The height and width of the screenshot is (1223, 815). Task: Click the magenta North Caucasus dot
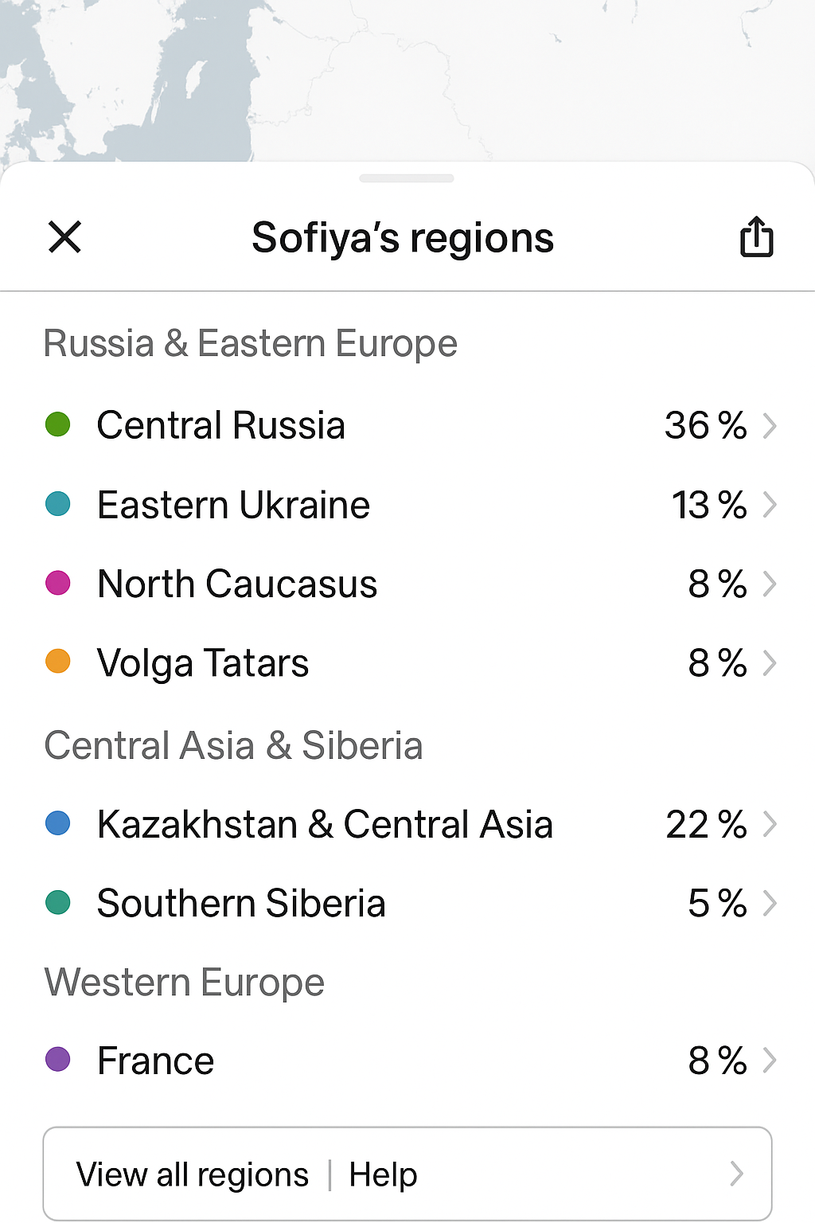58,583
